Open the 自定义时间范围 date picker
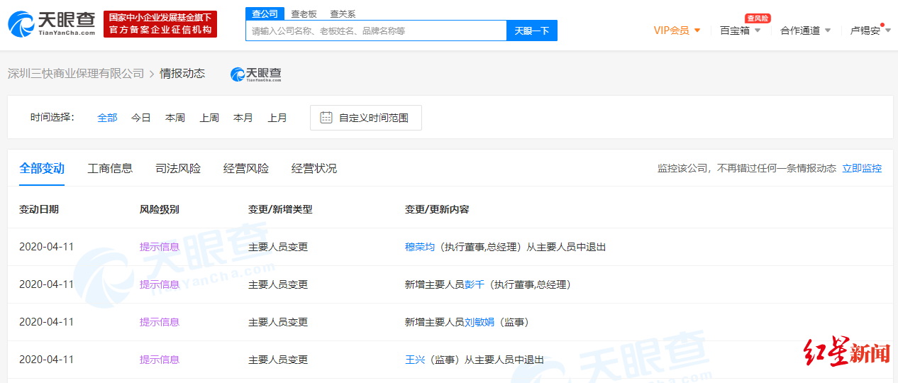The image size is (898, 383). (366, 118)
